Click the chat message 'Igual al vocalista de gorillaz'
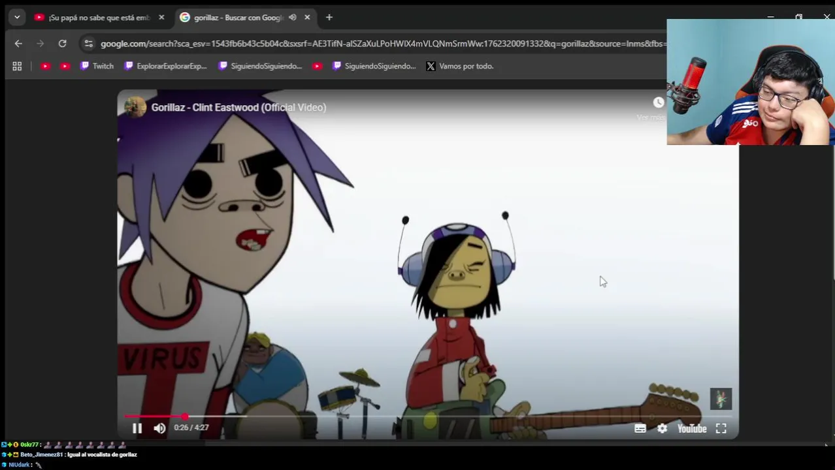This screenshot has width=835, height=470. pos(103,454)
